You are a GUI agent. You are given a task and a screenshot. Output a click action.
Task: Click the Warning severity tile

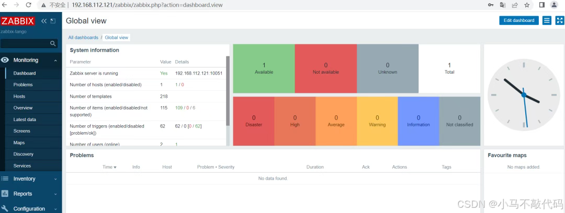pyautogui.click(x=377, y=121)
